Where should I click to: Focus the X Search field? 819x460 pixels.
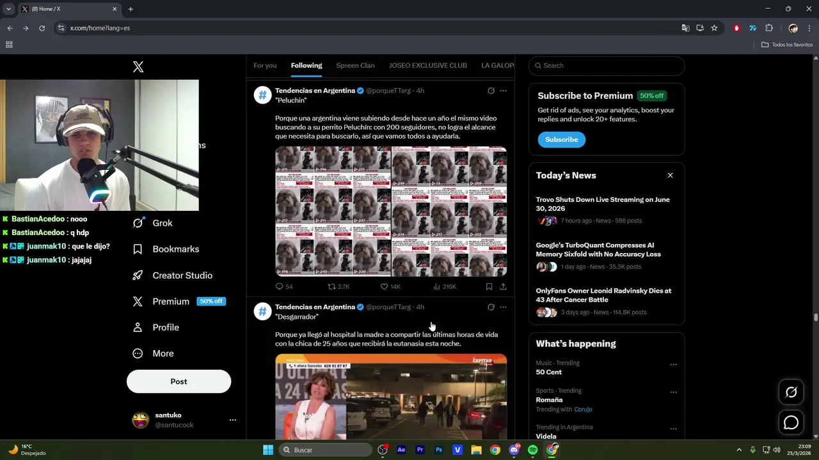(607, 65)
